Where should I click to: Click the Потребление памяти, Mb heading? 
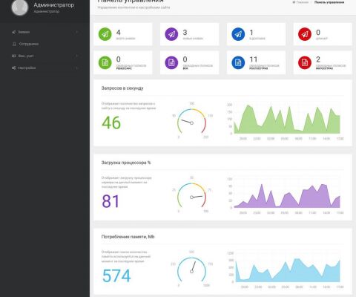[128, 237]
